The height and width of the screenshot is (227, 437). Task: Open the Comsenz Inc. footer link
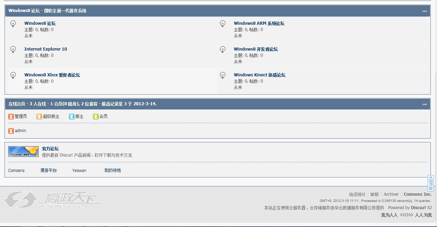pyautogui.click(x=418, y=194)
